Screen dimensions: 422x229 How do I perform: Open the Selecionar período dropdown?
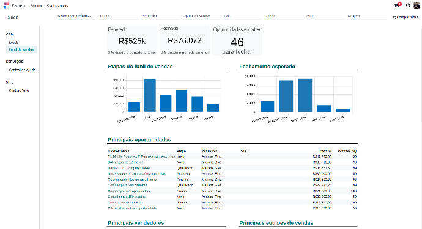[x=77, y=16]
